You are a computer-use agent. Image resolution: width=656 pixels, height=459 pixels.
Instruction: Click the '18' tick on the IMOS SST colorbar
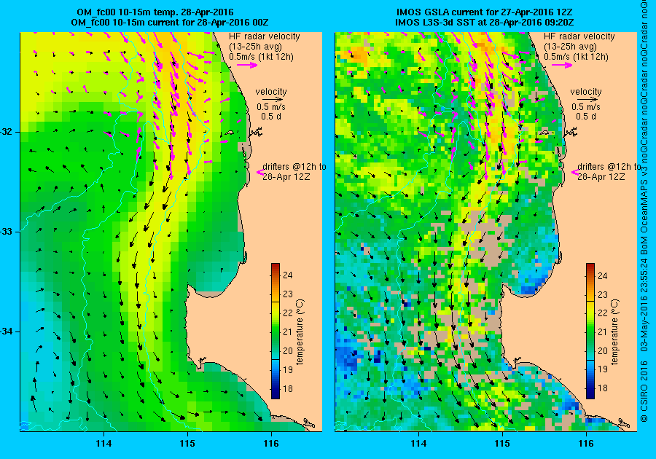[602, 388]
